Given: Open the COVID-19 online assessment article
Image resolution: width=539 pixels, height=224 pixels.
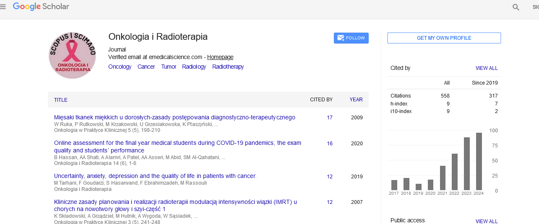Looking at the screenshot, I should (x=177, y=143).
